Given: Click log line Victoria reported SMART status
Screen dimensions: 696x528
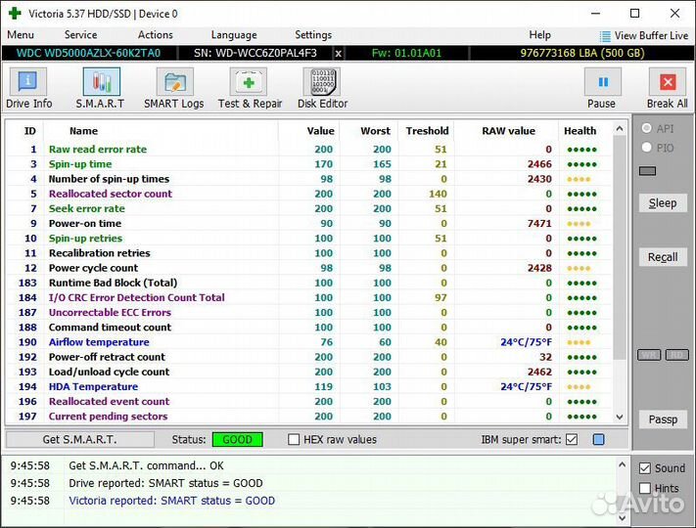Looking at the screenshot, I should coord(171,501).
